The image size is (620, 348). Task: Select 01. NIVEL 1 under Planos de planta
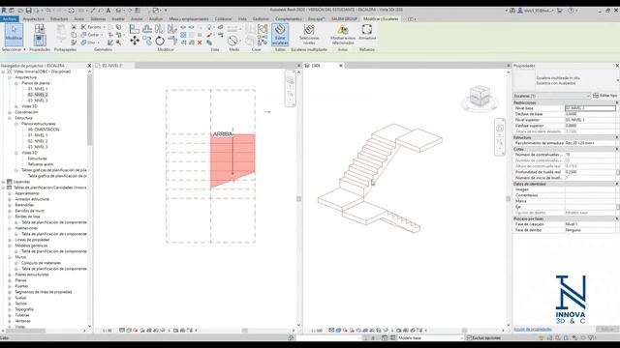point(38,89)
